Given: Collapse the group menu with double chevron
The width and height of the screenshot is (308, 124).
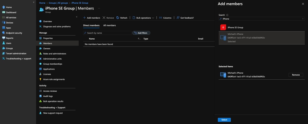Looking at the screenshot, I should click(77, 17).
